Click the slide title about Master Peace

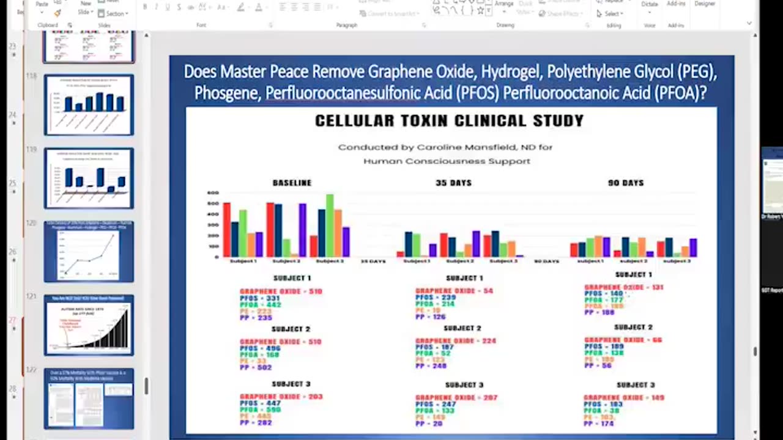click(x=450, y=82)
